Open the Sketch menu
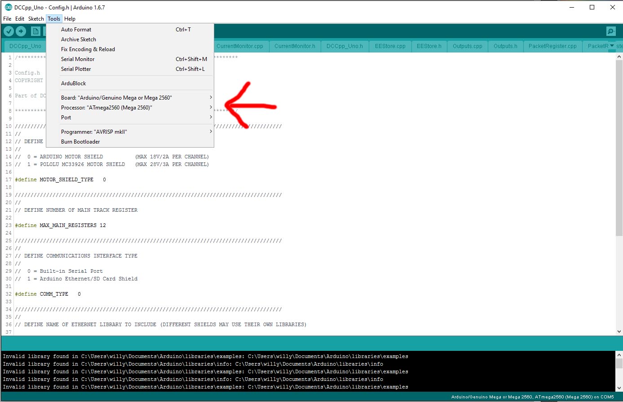623x402 pixels. pyautogui.click(x=36, y=19)
